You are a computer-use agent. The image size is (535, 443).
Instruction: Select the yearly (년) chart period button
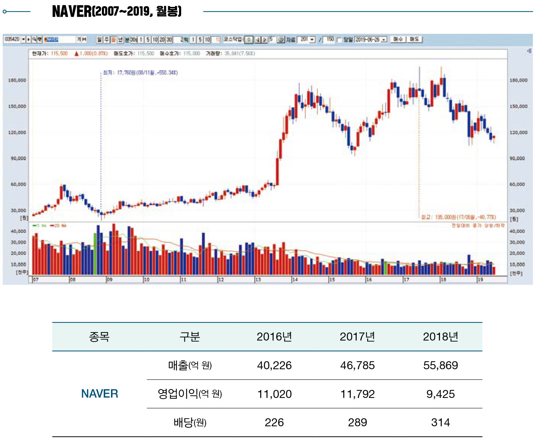point(120,40)
